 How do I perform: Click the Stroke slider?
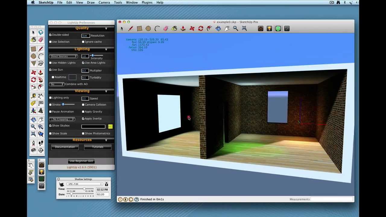coord(68,105)
